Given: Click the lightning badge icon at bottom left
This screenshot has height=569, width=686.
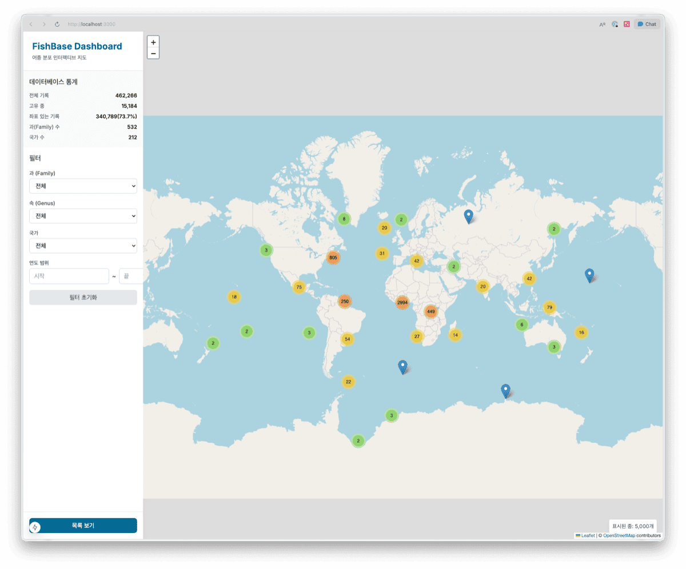Looking at the screenshot, I should pos(35,527).
